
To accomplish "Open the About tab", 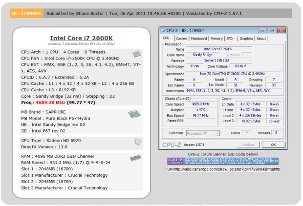I will tap(261, 39).
